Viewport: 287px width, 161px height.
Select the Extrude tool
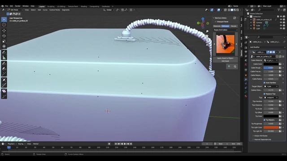[4, 74]
